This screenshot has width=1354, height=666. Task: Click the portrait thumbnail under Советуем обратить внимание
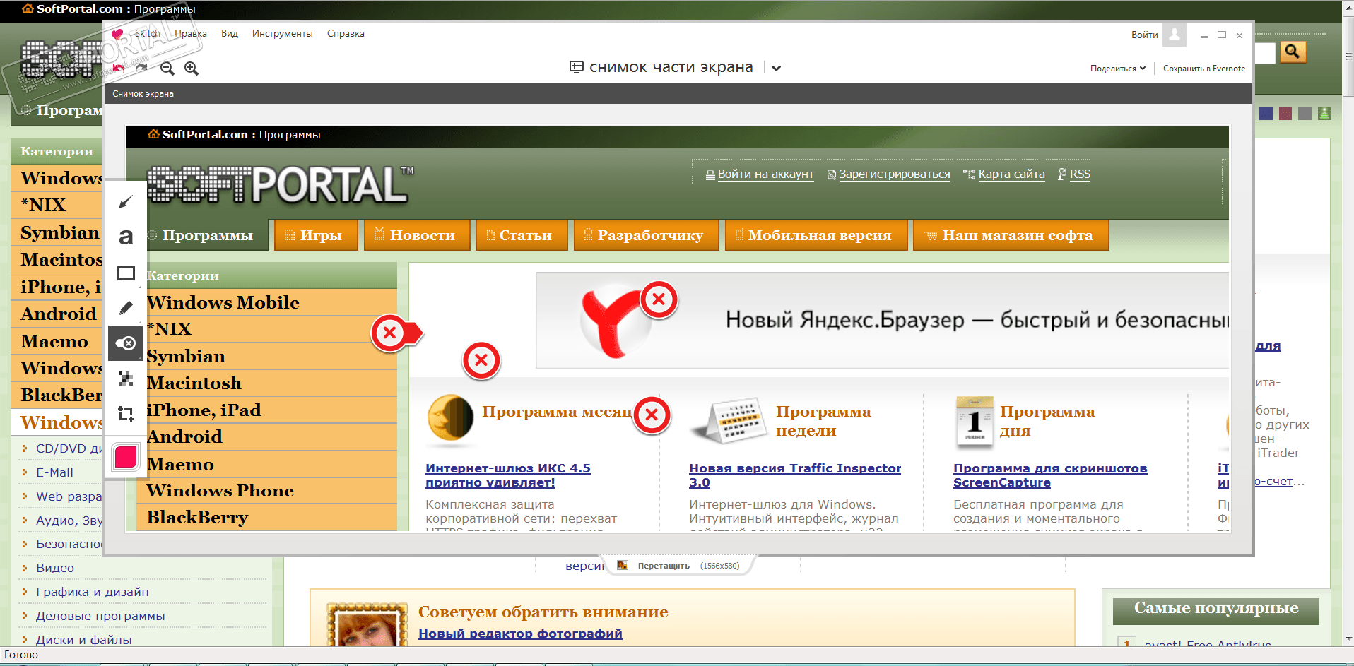[x=367, y=625]
